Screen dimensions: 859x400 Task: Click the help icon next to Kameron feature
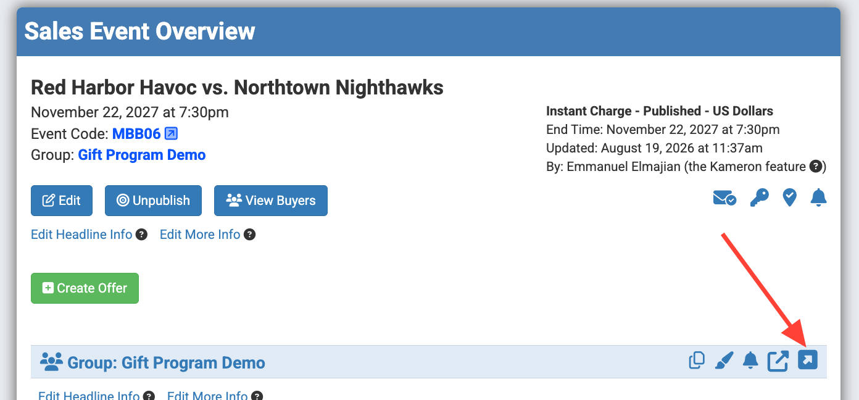pos(815,166)
